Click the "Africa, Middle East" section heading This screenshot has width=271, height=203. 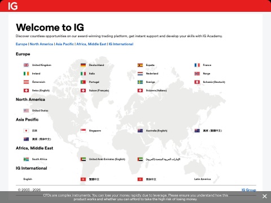click(34, 148)
